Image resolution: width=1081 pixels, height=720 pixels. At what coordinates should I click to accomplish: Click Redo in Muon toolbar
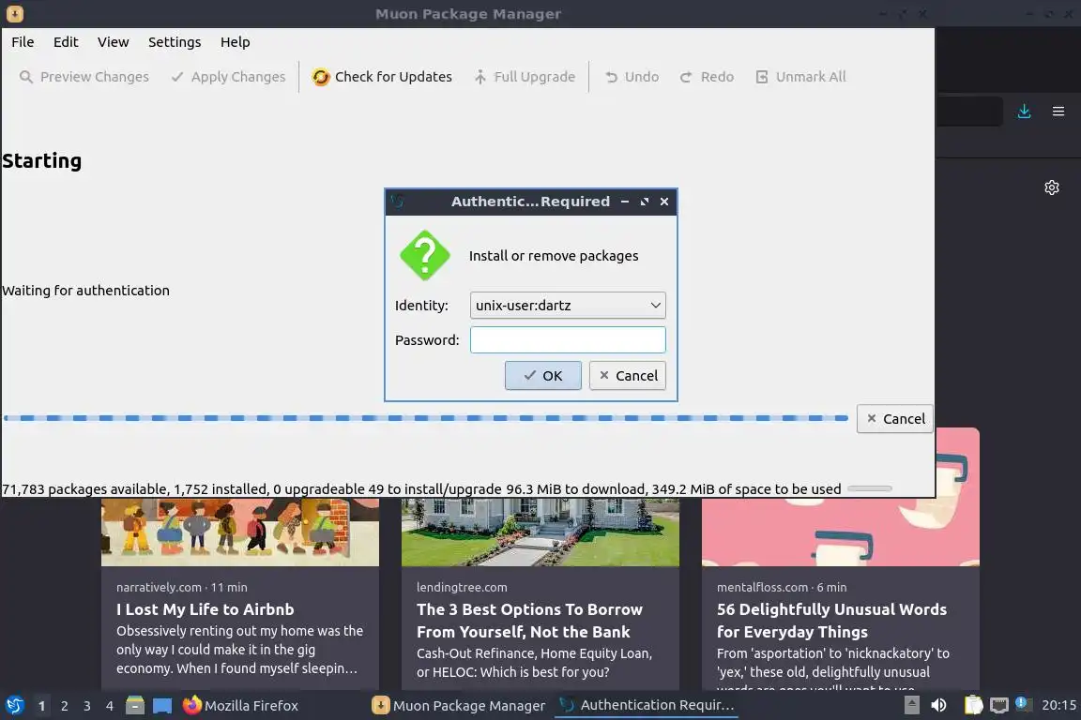[x=707, y=77]
